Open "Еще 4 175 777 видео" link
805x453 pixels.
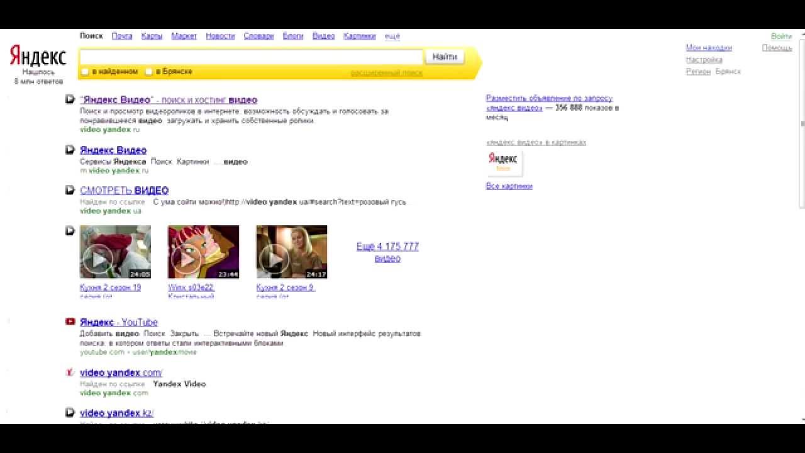point(387,252)
